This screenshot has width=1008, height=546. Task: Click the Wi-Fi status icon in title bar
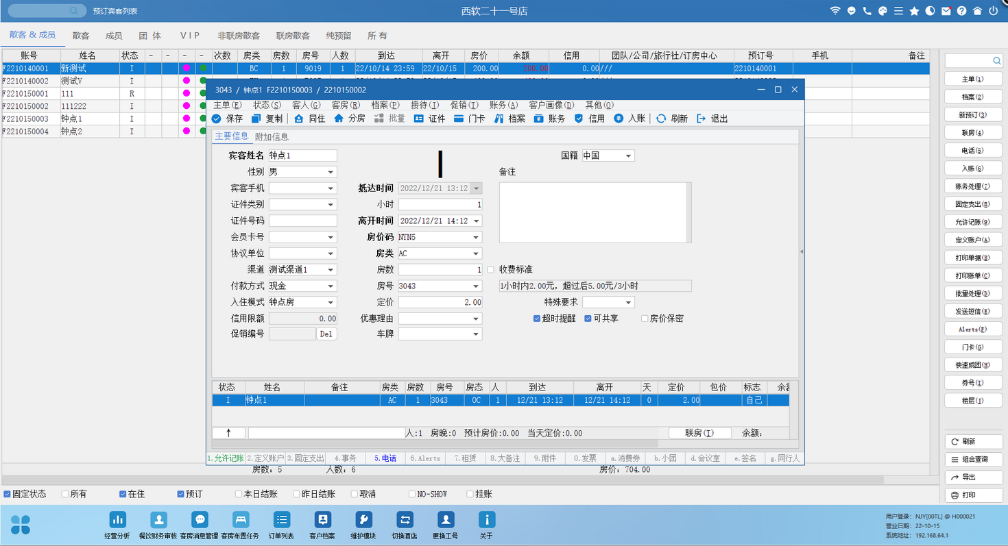pyautogui.click(x=835, y=11)
